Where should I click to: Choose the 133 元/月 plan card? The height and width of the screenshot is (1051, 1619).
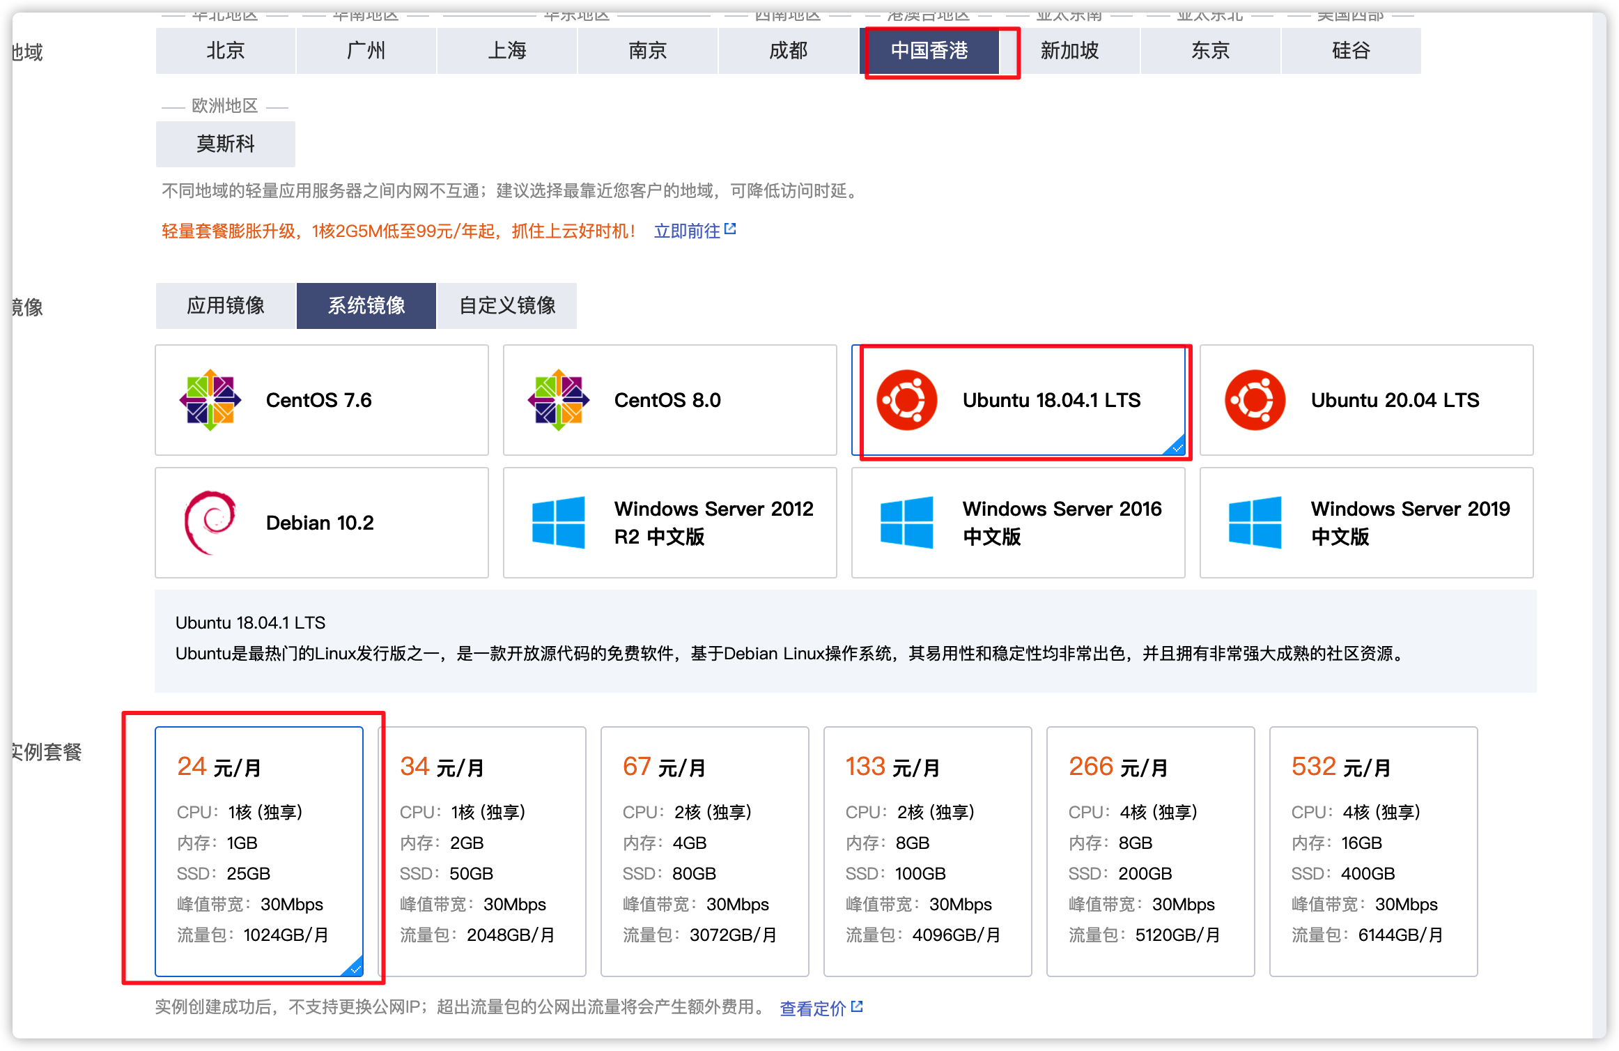[928, 850]
